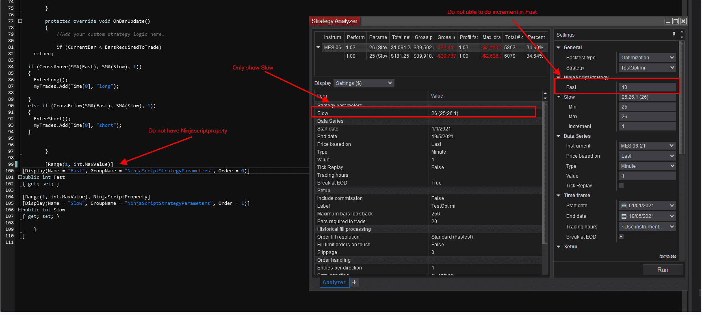This screenshot has height=315, width=702.
Task: Click line 86 EnterLong() in the code editor
Action: point(51,80)
